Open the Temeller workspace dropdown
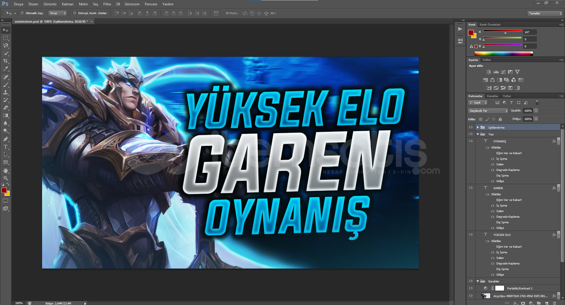The width and height of the screenshot is (565, 305). tap(545, 14)
